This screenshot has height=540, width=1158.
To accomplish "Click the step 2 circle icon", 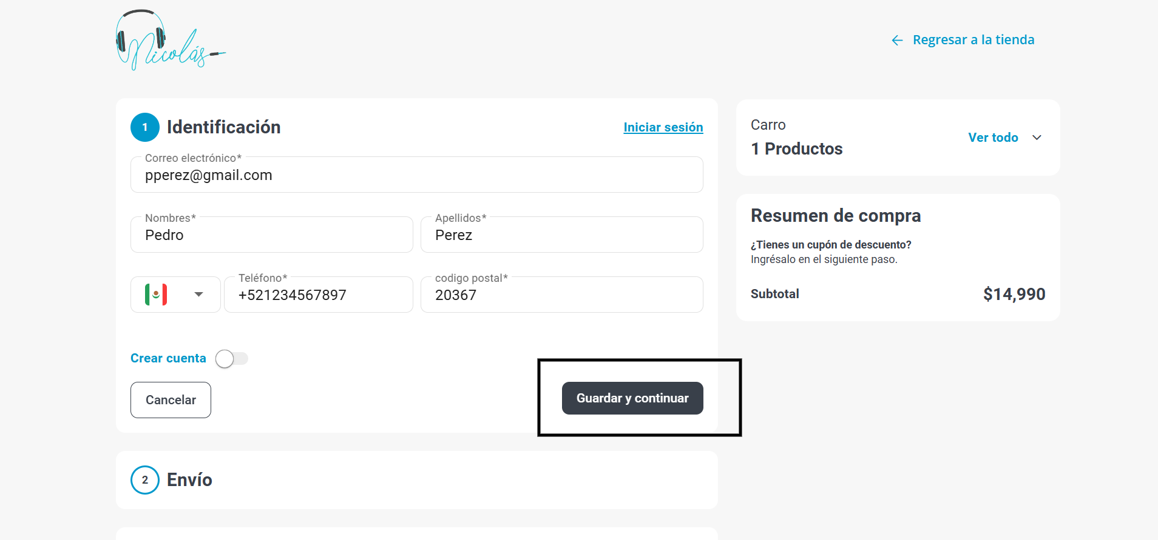I will point(145,480).
